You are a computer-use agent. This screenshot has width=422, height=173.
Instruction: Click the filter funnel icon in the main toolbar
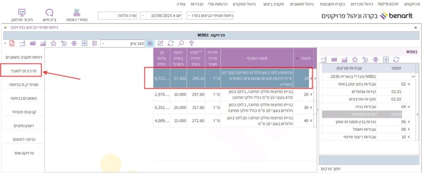[191, 43]
